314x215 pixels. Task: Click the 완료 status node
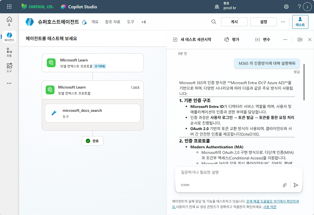[x=92, y=141]
